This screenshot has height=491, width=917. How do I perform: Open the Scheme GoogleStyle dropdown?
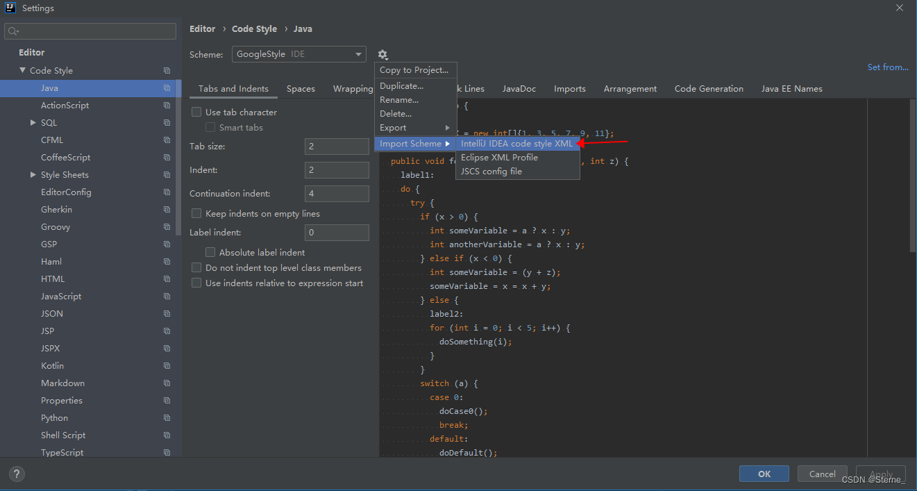298,54
